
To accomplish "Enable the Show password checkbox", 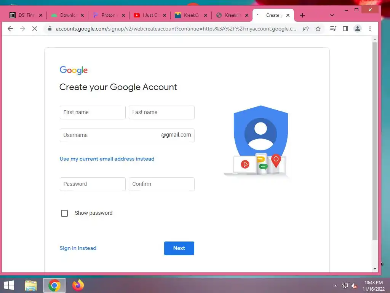I will (x=64, y=213).
